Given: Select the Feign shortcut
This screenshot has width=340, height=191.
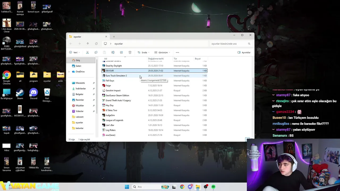Looking at the screenshot, I should [x=154, y=85].
